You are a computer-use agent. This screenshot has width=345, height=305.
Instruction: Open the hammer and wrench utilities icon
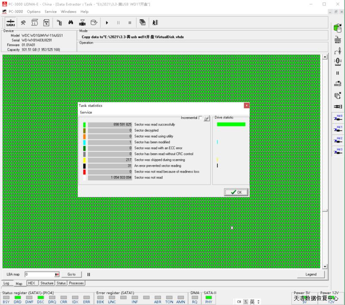click(23, 22)
